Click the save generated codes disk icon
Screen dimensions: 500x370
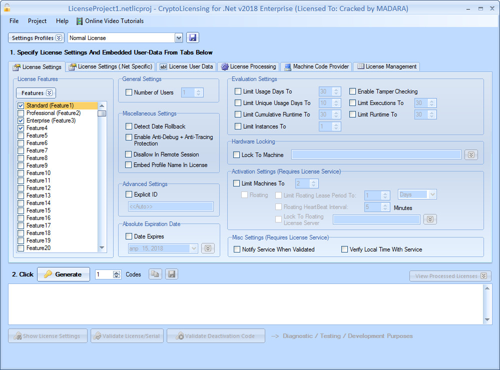(172, 274)
